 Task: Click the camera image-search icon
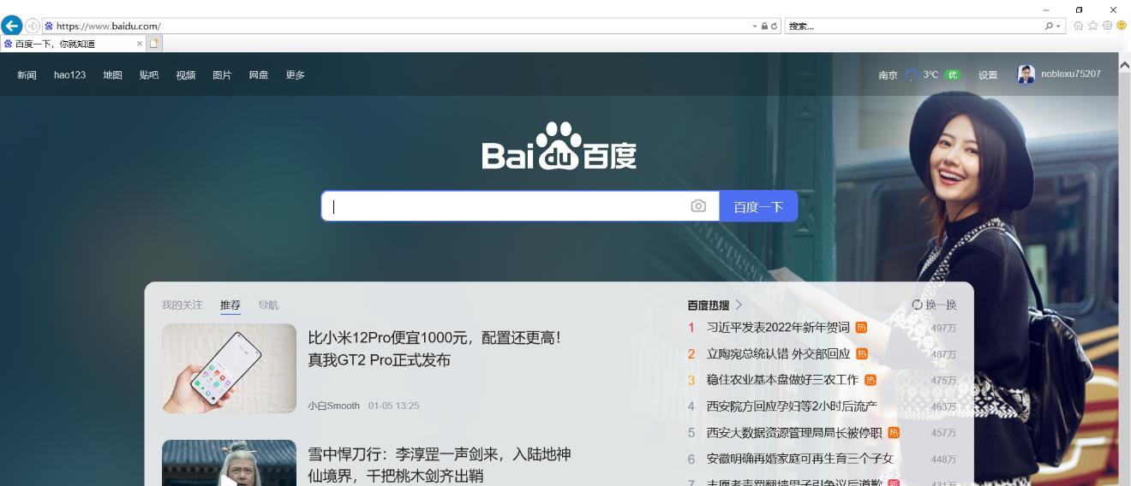[698, 206]
